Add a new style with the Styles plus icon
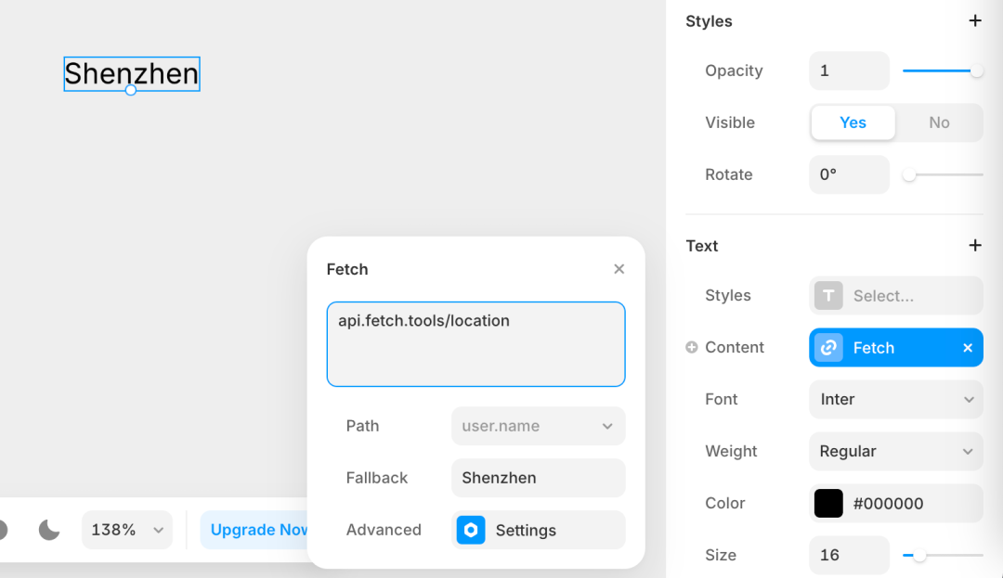The image size is (1003, 578). coord(975,21)
